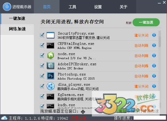This screenshot has height=121, width=167.
Task: Click 建议关闭 for dlna_player.exe
Action: point(141,86)
